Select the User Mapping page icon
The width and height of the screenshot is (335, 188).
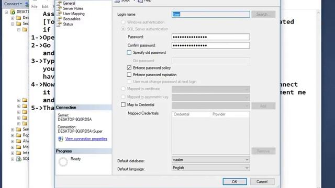point(59,14)
